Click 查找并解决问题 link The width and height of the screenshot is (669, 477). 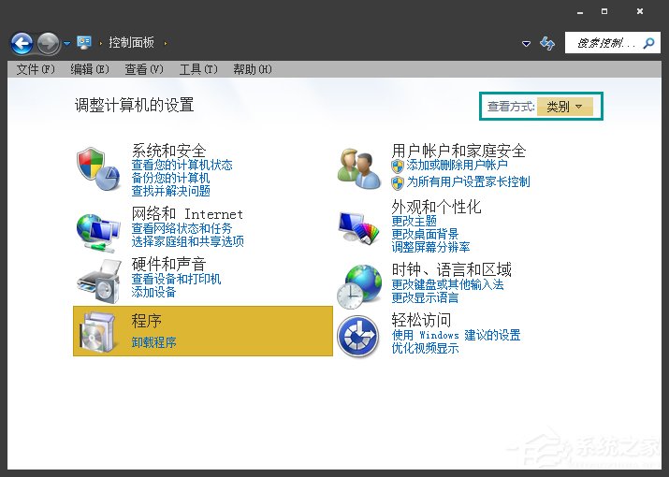(170, 191)
